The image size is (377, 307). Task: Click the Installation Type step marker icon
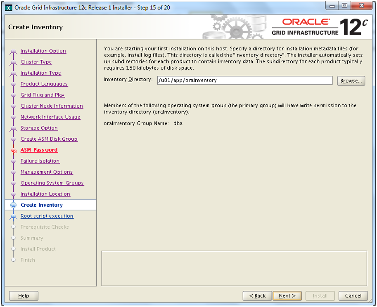pyautogui.click(x=14, y=73)
